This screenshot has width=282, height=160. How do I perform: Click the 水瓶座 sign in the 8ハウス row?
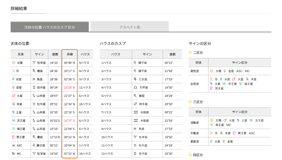[x=145, y=121]
